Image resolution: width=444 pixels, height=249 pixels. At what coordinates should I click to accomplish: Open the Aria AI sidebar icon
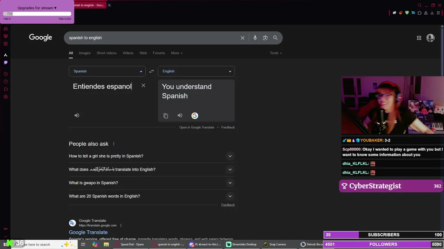pyautogui.click(x=6, y=55)
